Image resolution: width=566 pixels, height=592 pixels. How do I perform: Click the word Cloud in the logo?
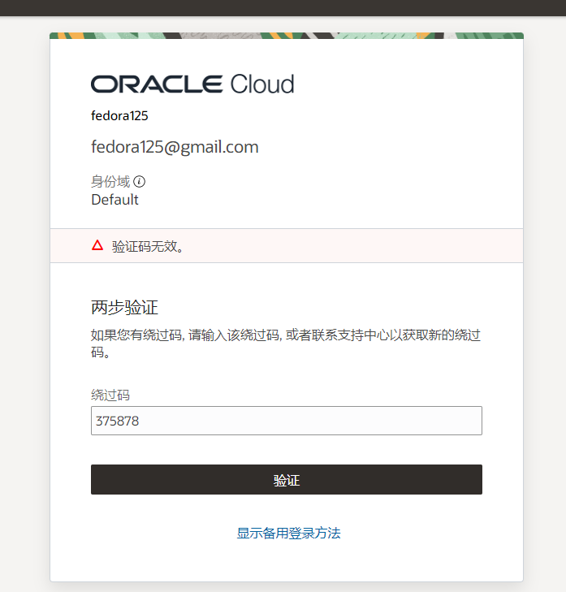pyautogui.click(x=261, y=84)
